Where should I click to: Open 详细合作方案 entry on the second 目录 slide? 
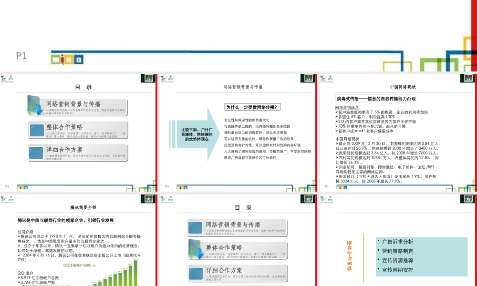[238, 274]
